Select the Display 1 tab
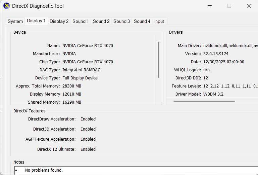 pyautogui.click(x=36, y=21)
